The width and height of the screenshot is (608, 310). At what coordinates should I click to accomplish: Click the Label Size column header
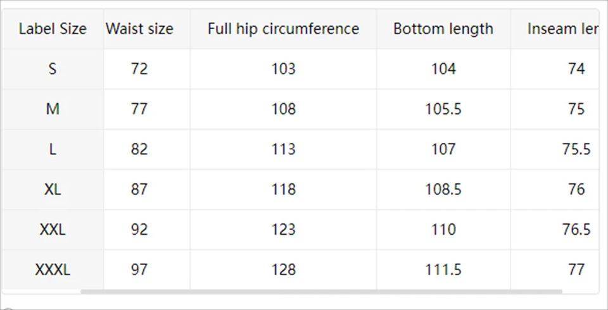tap(53, 28)
